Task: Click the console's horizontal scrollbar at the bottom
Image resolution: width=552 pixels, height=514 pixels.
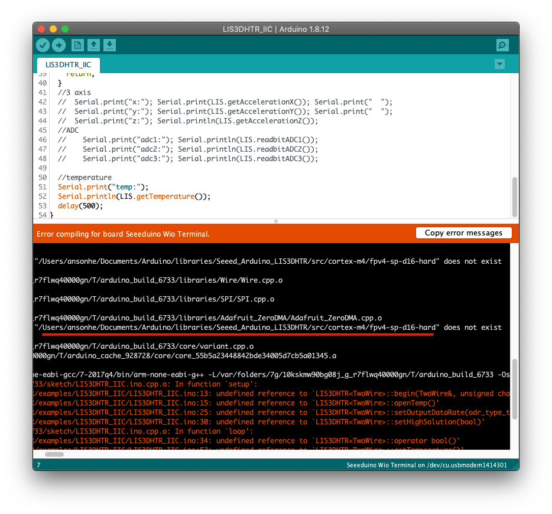Action: (54, 454)
